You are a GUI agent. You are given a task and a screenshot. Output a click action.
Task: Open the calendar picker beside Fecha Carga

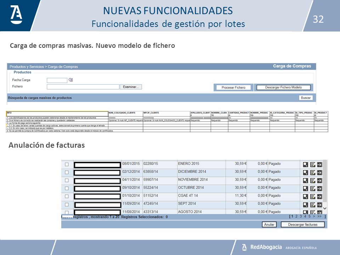coord(70,80)
